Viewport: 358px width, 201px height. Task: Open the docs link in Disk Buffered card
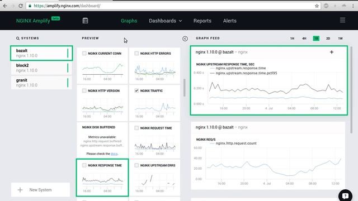pos(114,154)
